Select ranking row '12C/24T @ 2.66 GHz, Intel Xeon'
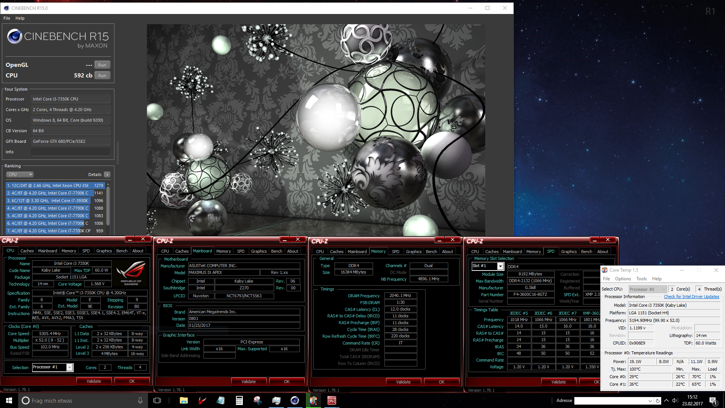This screenshot has width=725, height=408. (x=55, y=185)
